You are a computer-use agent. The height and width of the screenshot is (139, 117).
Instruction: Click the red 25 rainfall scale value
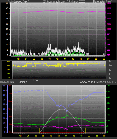click(x=9, y=94)
